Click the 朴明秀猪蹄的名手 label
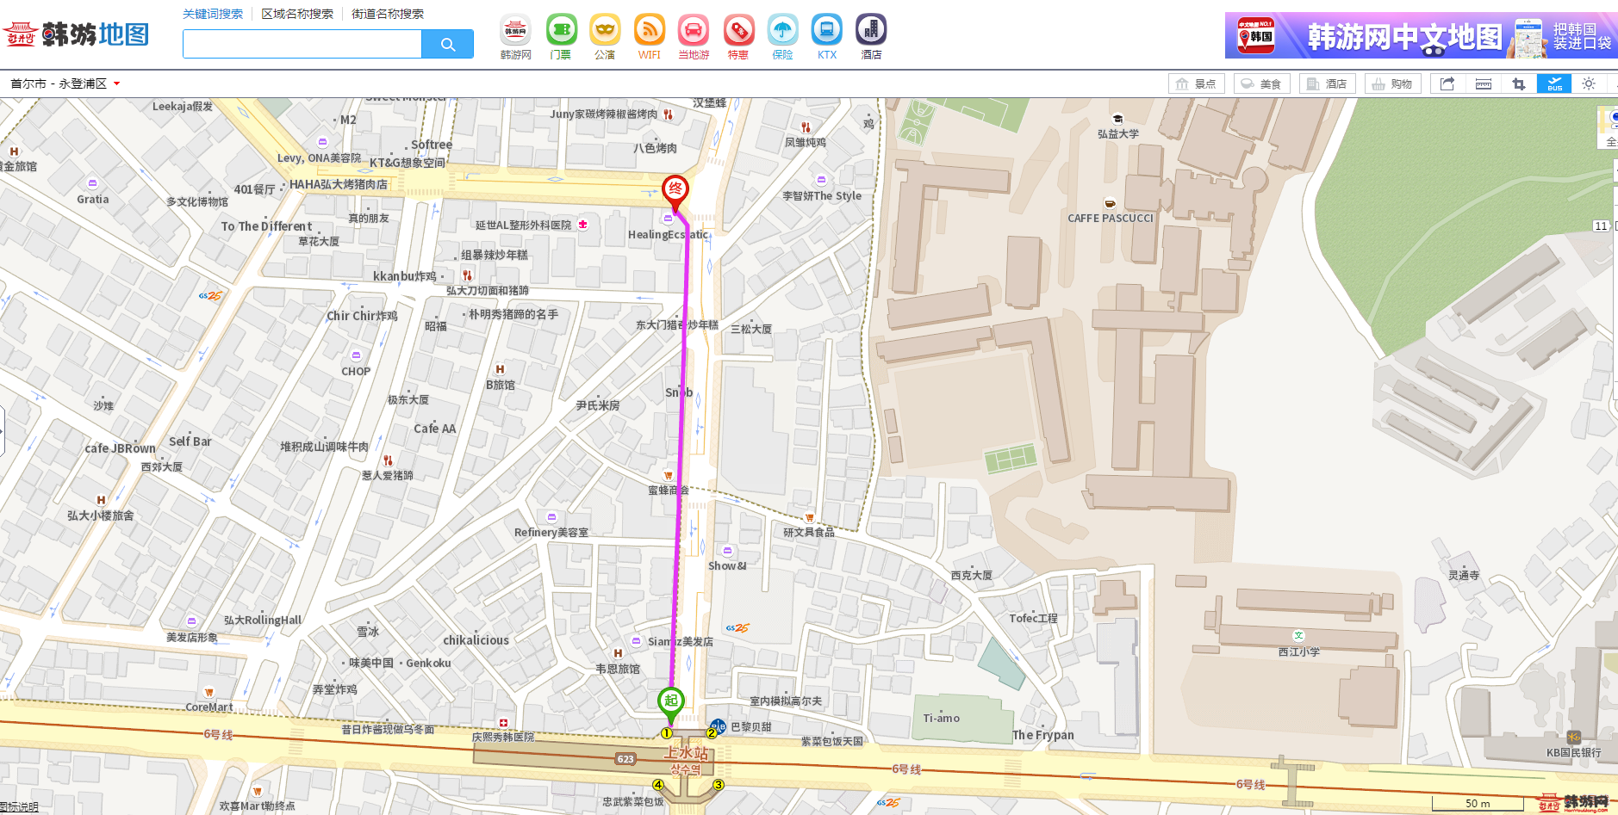This screenshot has height=815, width=1618. pos(513,315)
